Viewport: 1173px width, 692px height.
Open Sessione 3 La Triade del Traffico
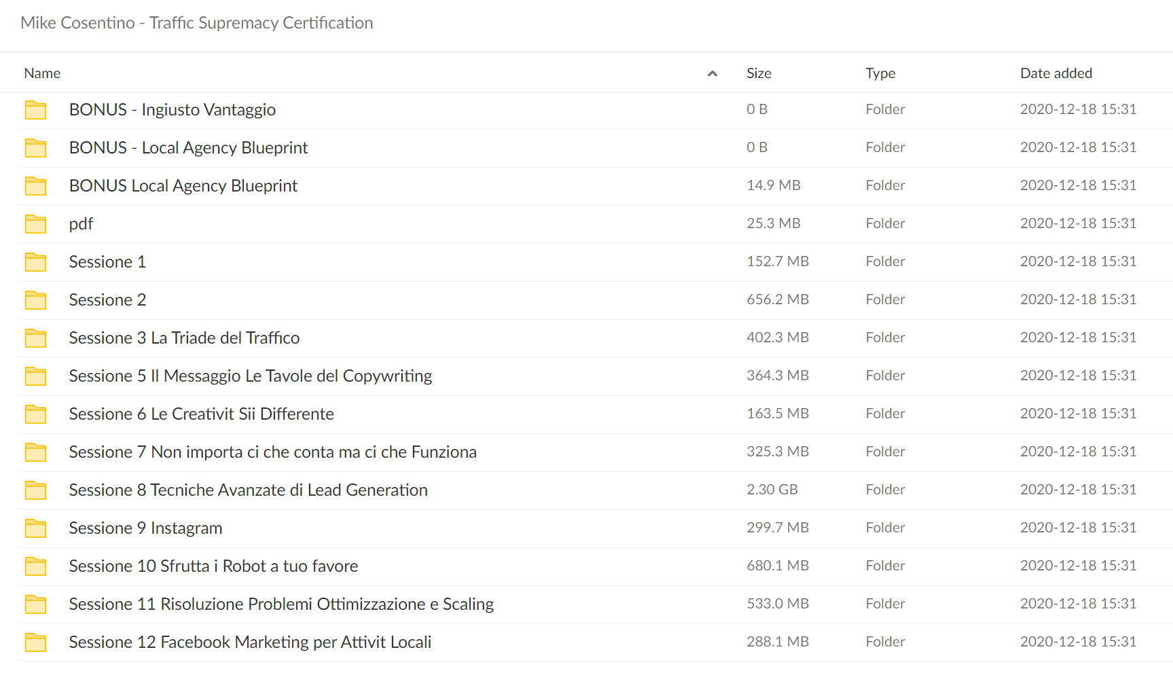click(184, 338)
